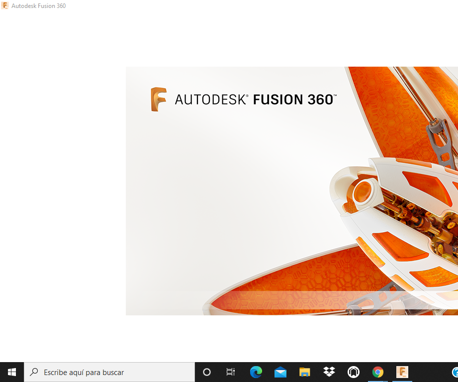Click the 'Escribe aquí para buscar' search box
Screen dimensions: 458x382
[109, 372]
